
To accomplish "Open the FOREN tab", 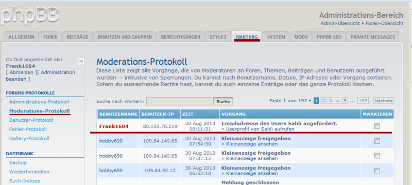I will pos(50,37).
